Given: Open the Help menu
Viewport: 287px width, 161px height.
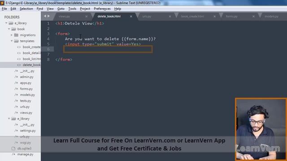Looking at the screenshot, I should click(117, 9).
